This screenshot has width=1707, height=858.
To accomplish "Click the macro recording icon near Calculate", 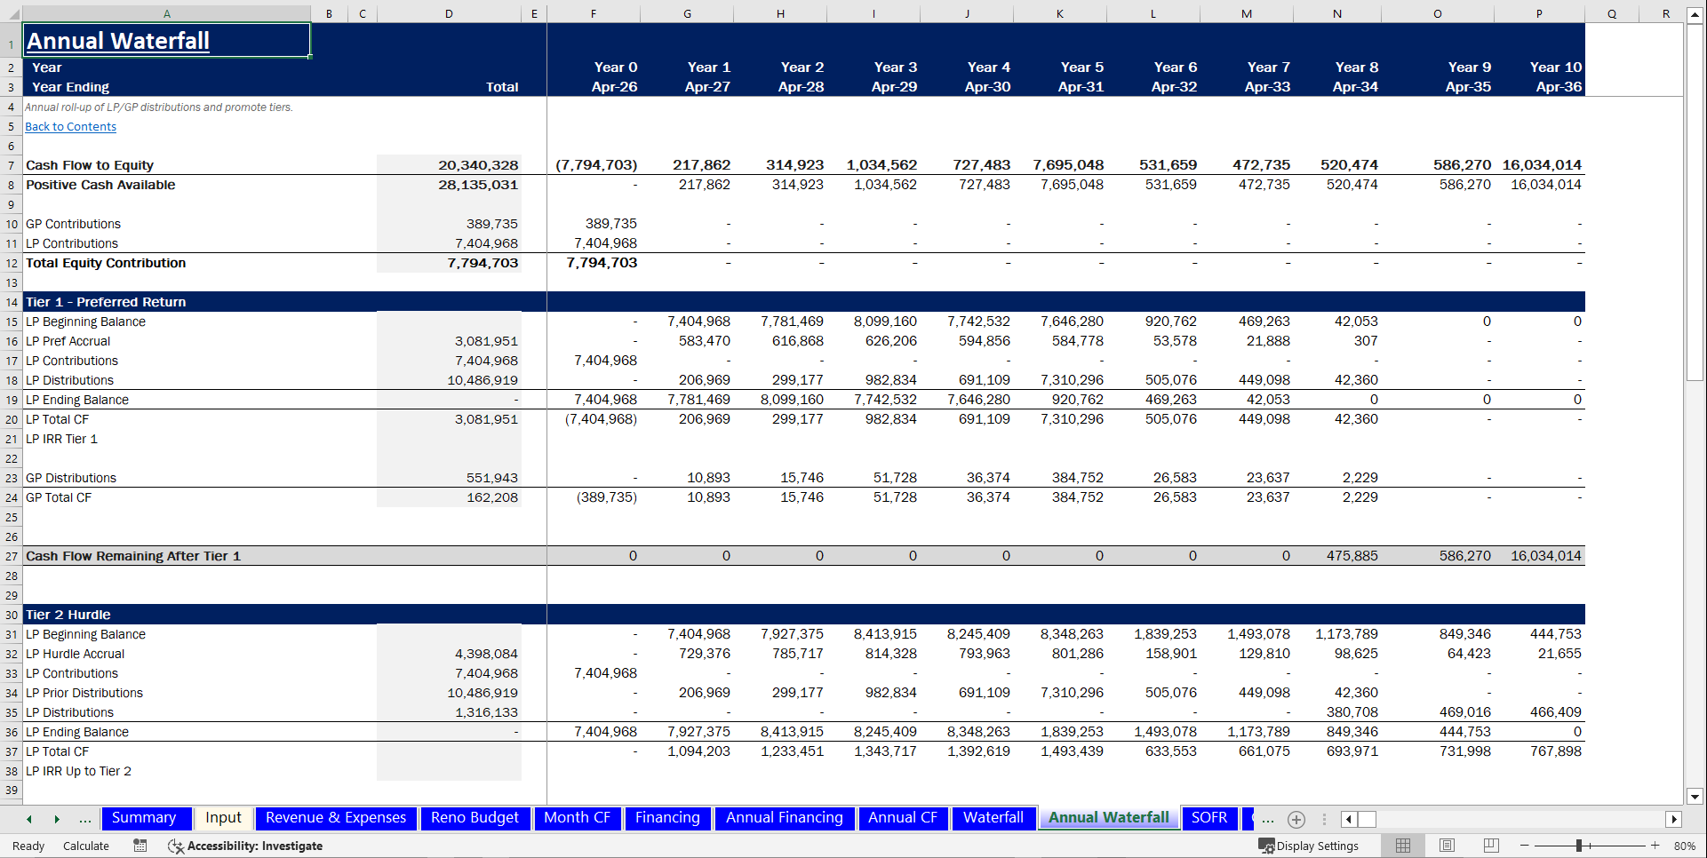I will (x=140, y=846).
